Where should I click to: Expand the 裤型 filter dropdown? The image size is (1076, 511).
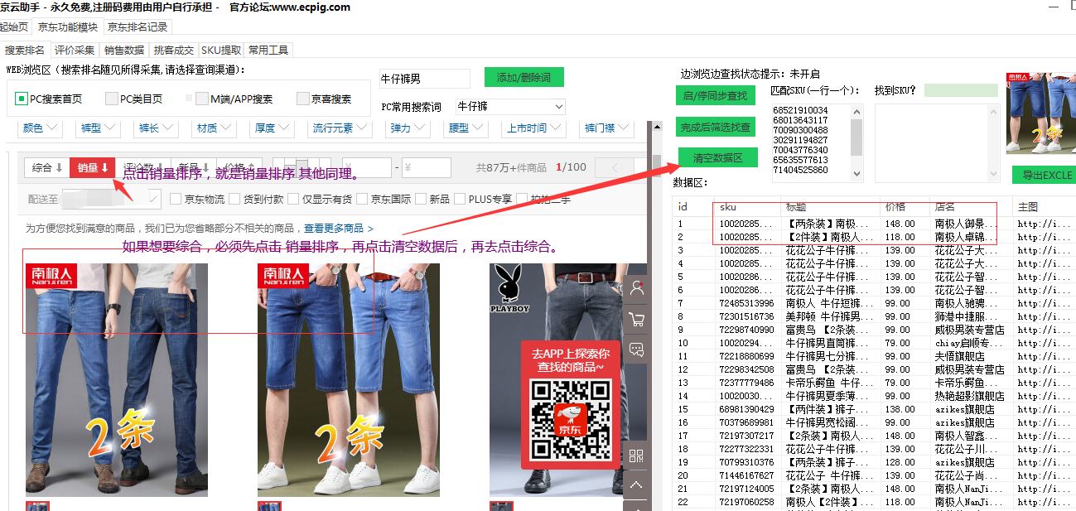coord(99,128)
